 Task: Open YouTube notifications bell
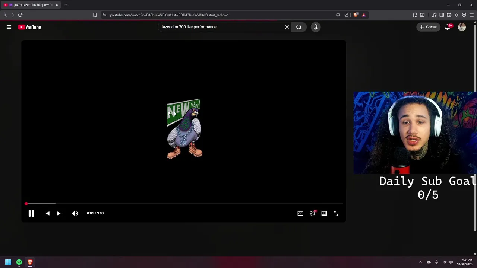448,27
